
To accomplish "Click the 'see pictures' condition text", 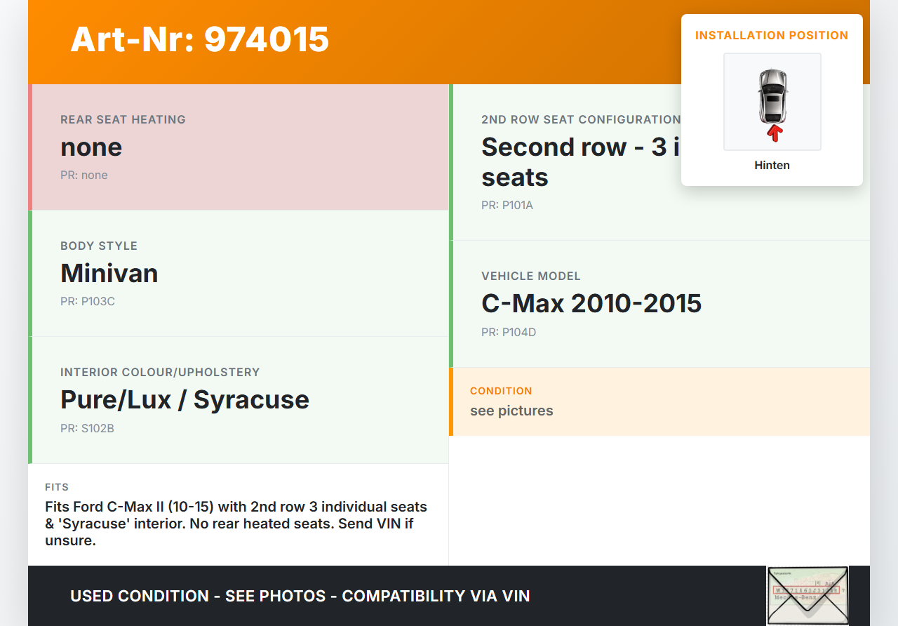I will point(511,411).
